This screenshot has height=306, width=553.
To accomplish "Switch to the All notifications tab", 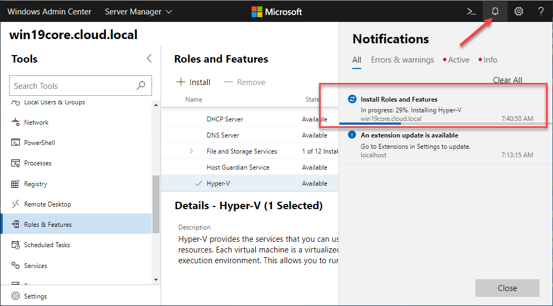I will point(357,60).
